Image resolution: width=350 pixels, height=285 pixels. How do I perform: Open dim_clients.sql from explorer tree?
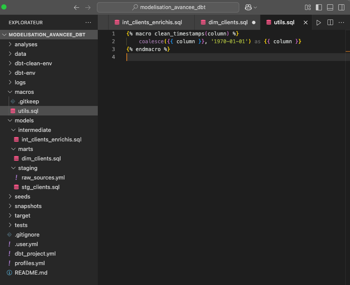click(49, 158)
